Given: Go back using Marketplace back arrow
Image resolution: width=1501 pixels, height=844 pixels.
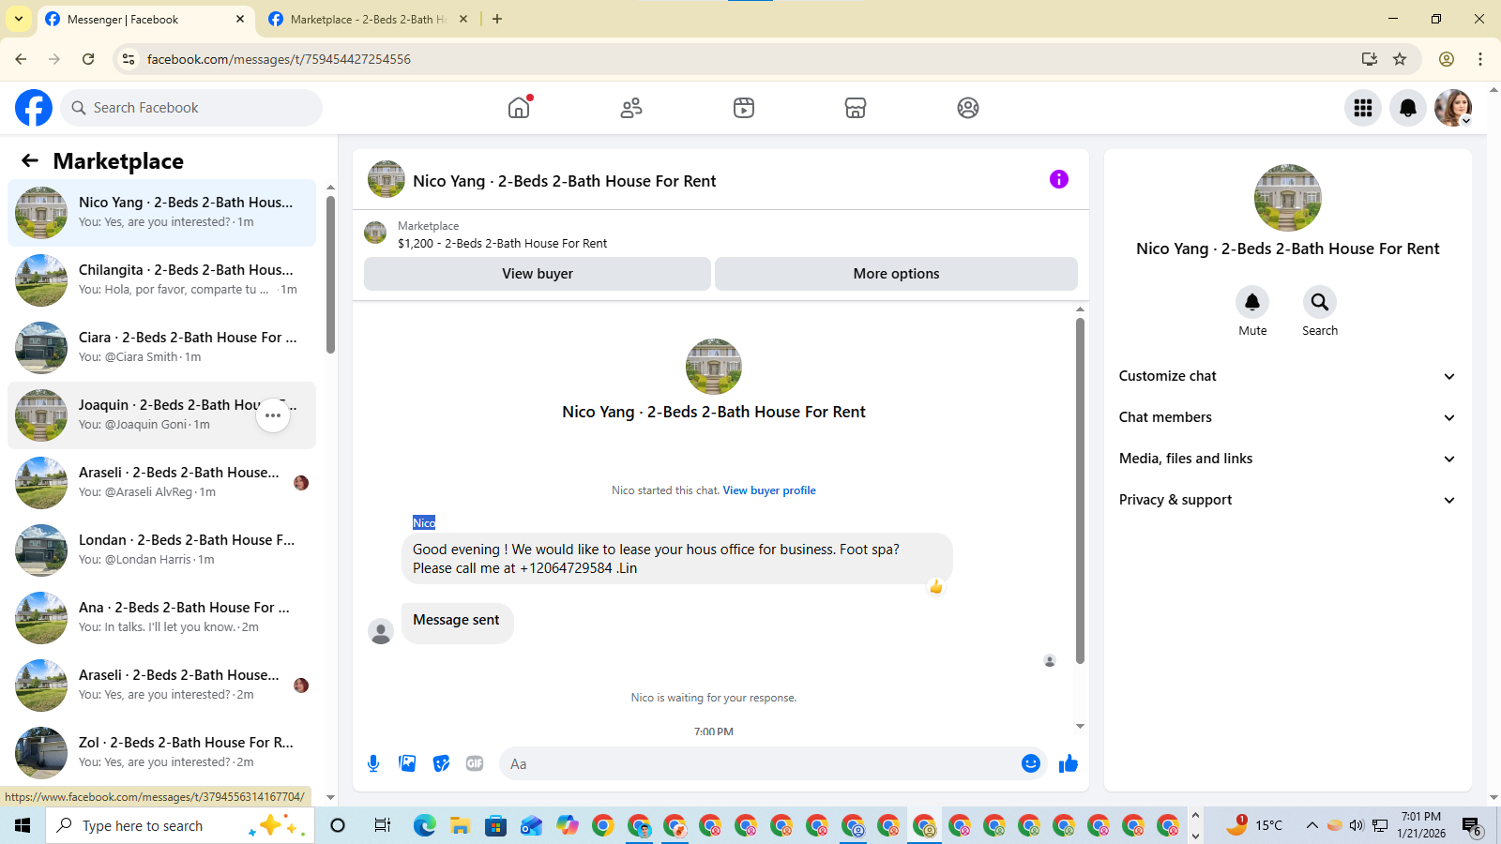Looking at the screenshot, I should click(30, 160).
